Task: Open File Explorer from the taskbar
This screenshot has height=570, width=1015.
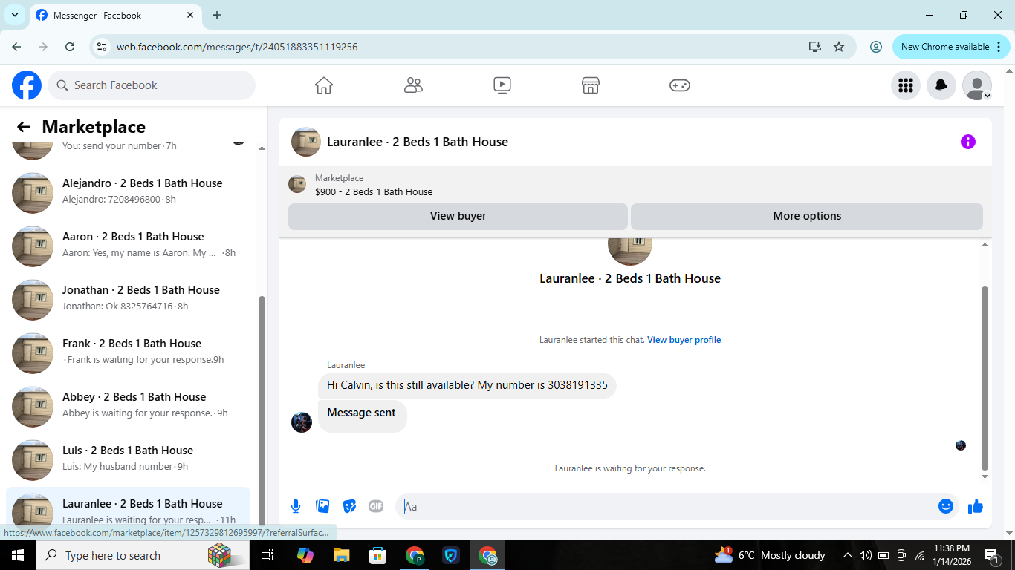Action: (342, 555)
